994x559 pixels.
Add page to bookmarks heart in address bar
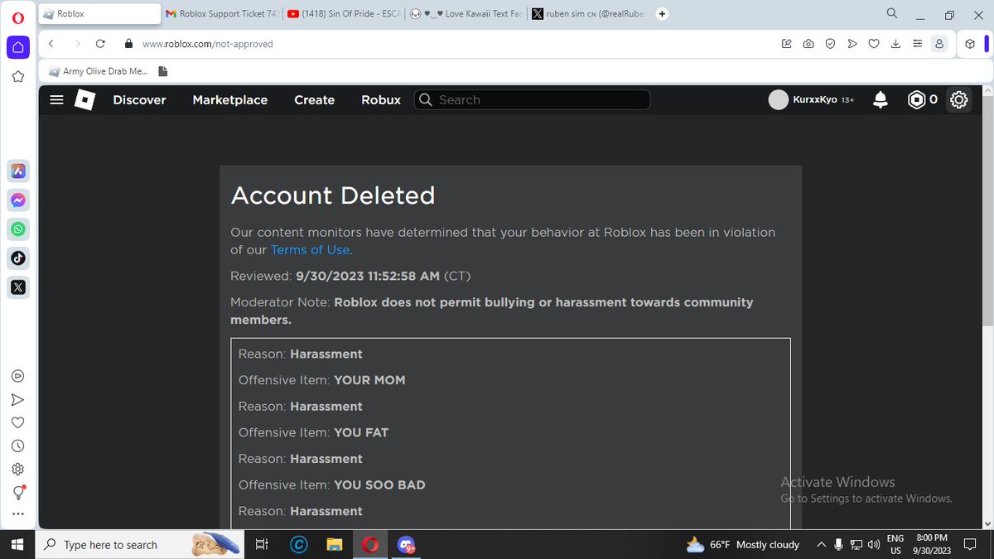coord(873,44)
